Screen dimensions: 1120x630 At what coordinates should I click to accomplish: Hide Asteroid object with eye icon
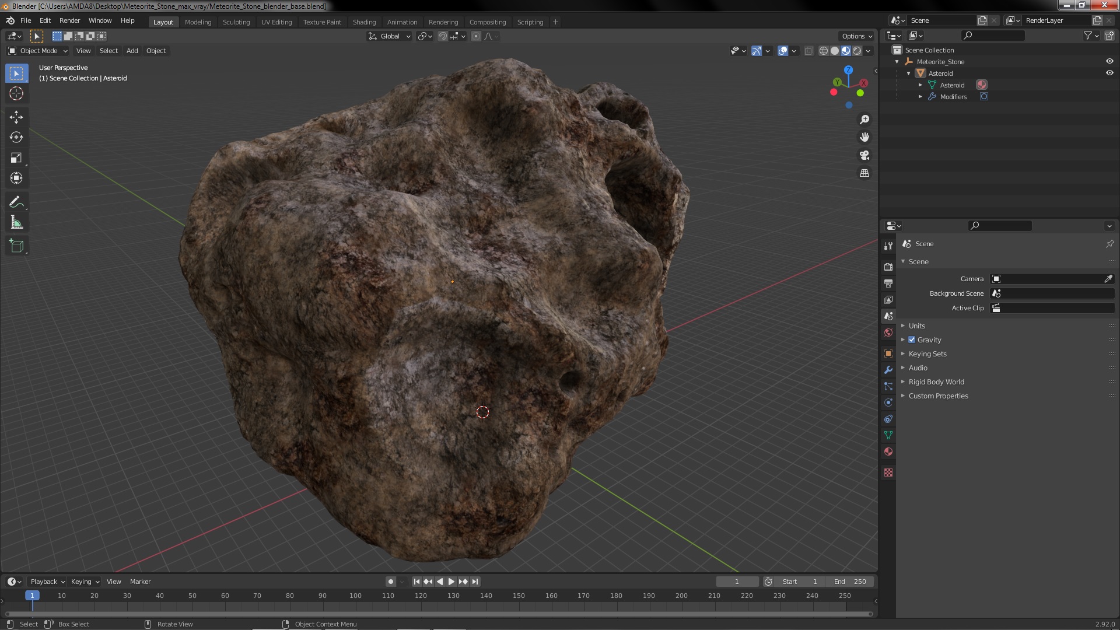click(x=1109, y=73)
